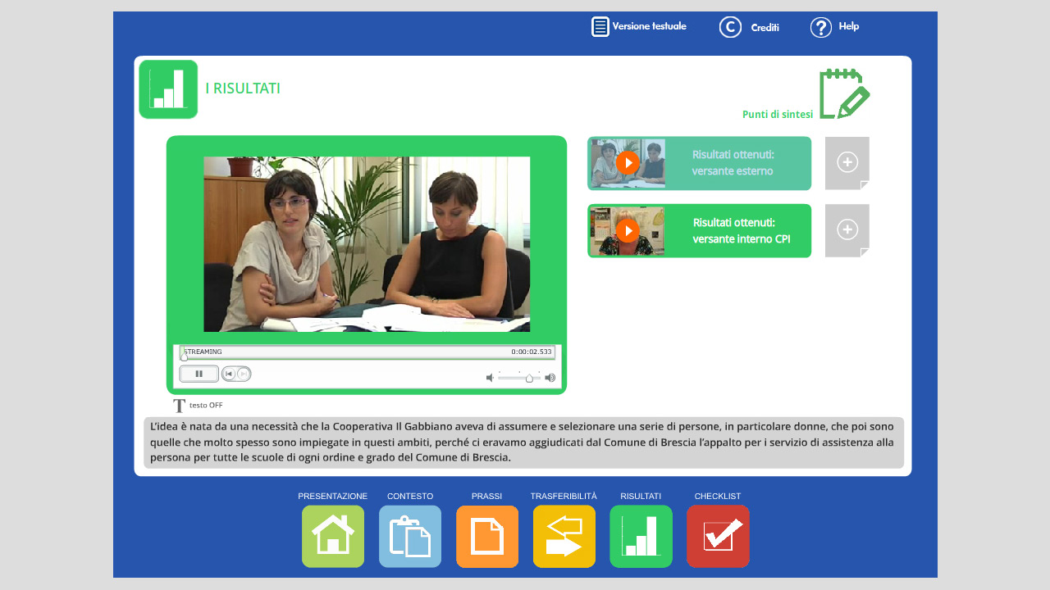The image size is (1050, 590).
Task: Skip to previous track in player
Action: coord(230,374)
